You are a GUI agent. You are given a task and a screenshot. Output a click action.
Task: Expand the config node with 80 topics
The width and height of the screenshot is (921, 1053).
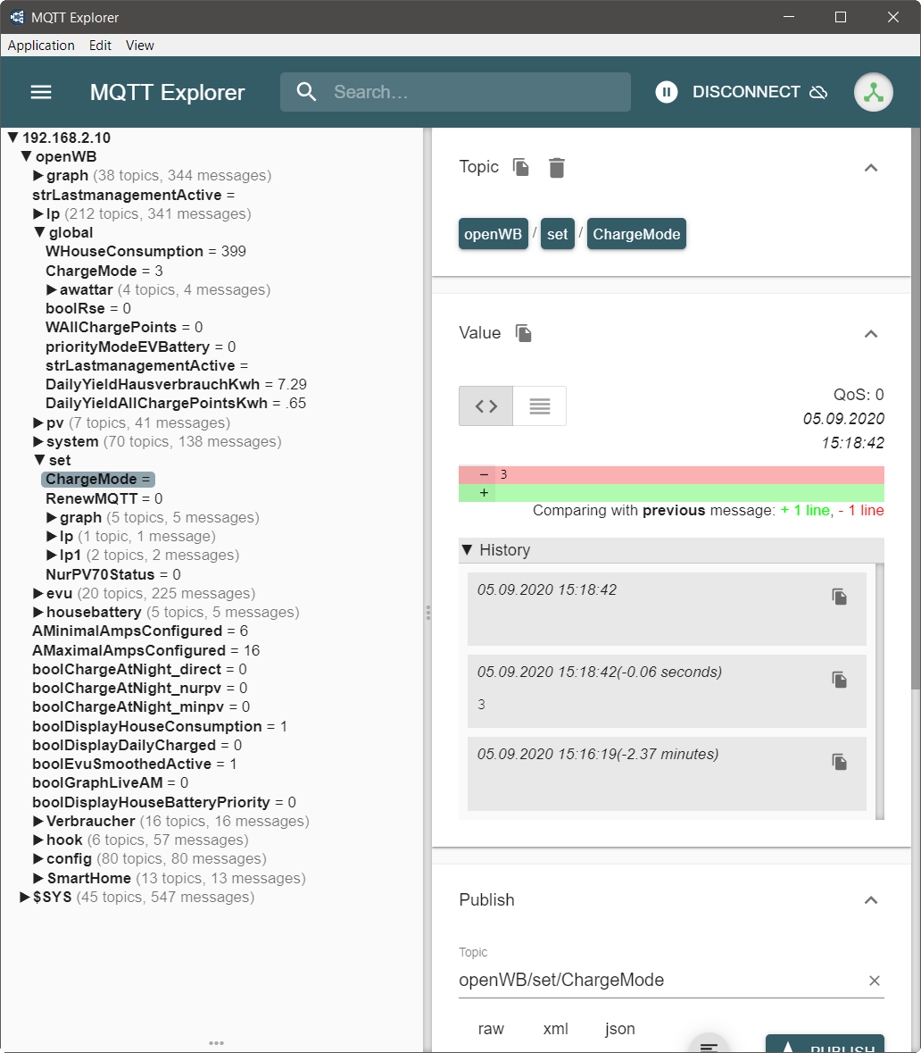(38, 858)
